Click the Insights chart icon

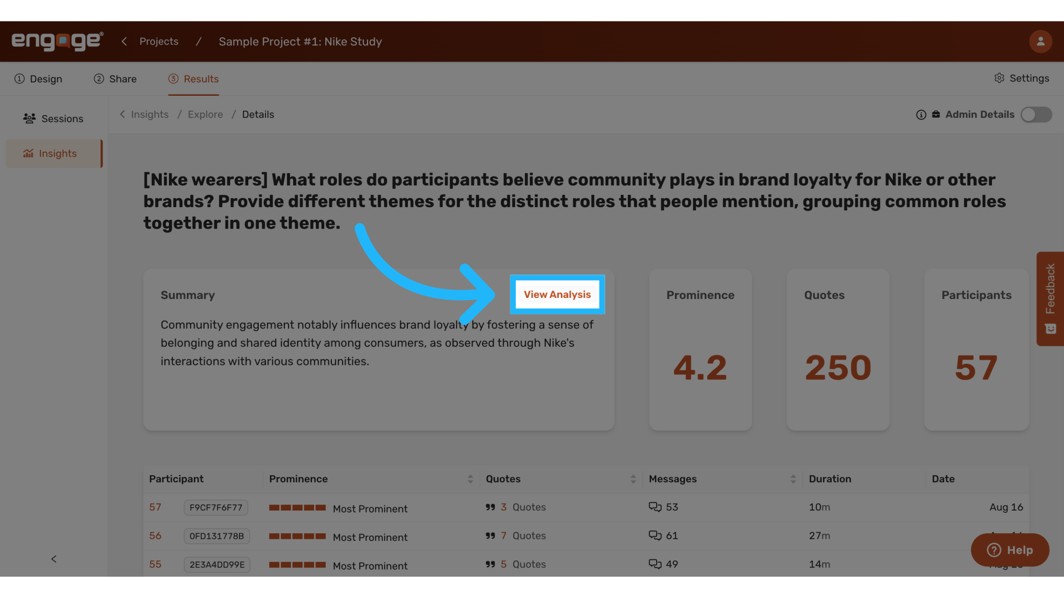pos(28,153)
